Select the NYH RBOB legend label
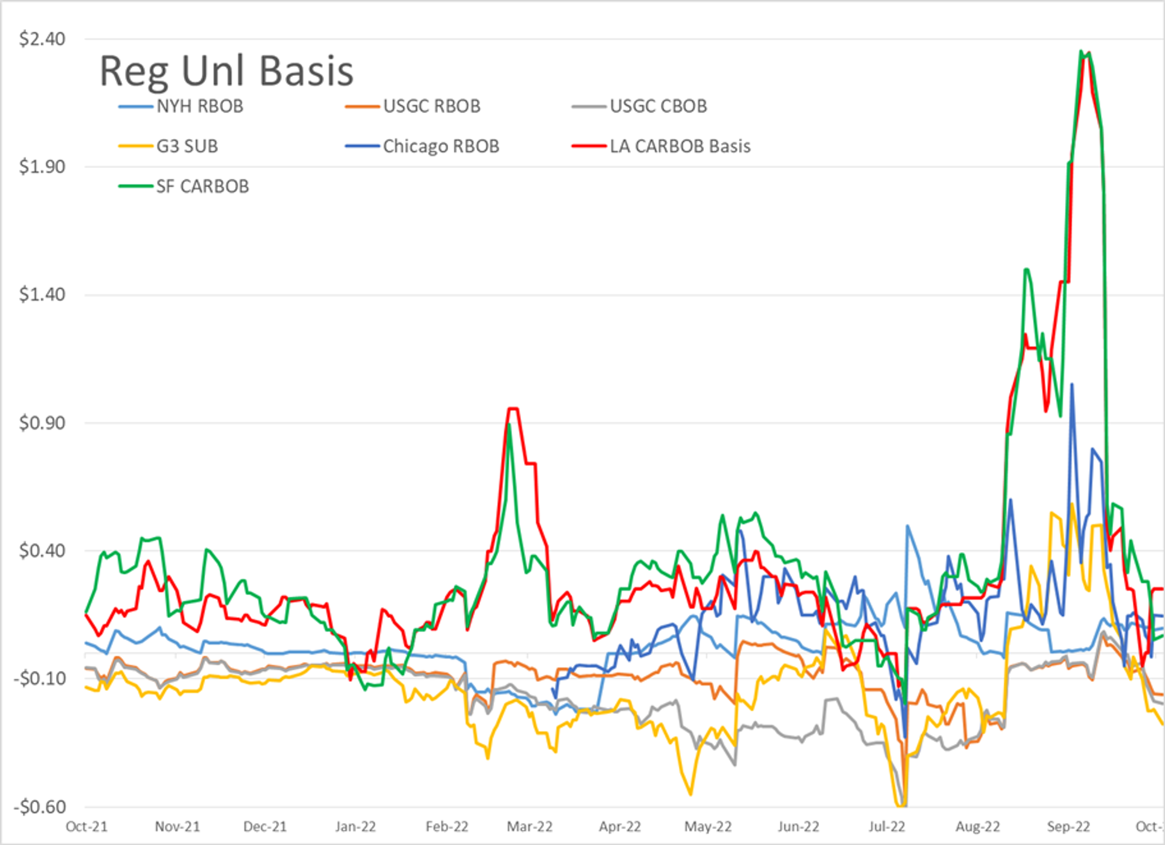The height and width of the screenshot is (845, 1165). tap(200, 106)
